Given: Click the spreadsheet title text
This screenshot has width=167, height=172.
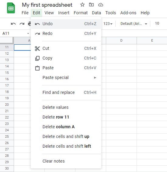Looking at the screenshot, I should (x=47, y=5).
